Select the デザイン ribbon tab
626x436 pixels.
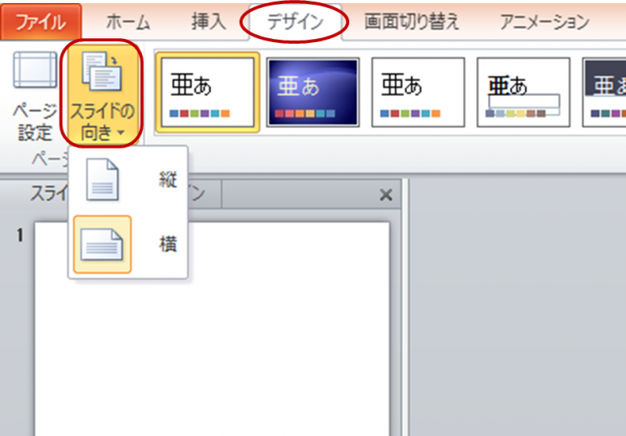pyautogui.click(x=294, y=21)
